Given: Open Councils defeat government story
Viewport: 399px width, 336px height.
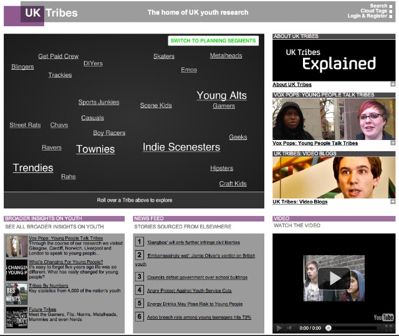Looking at the screenshot, I should pos(197,277).
